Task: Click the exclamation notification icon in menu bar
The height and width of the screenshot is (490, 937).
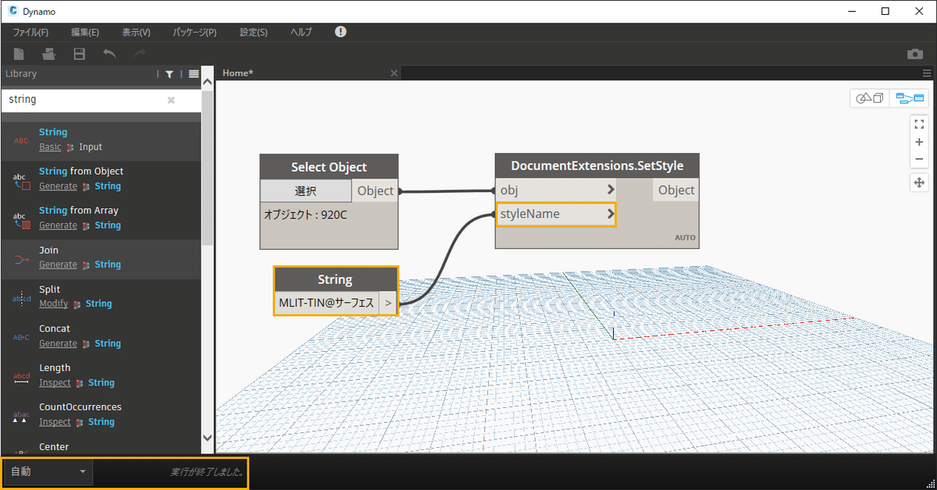Action: tap(340, 32)
